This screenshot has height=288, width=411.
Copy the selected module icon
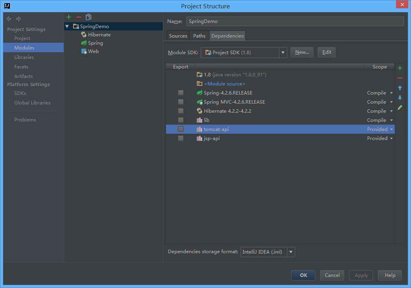[89, 17]
